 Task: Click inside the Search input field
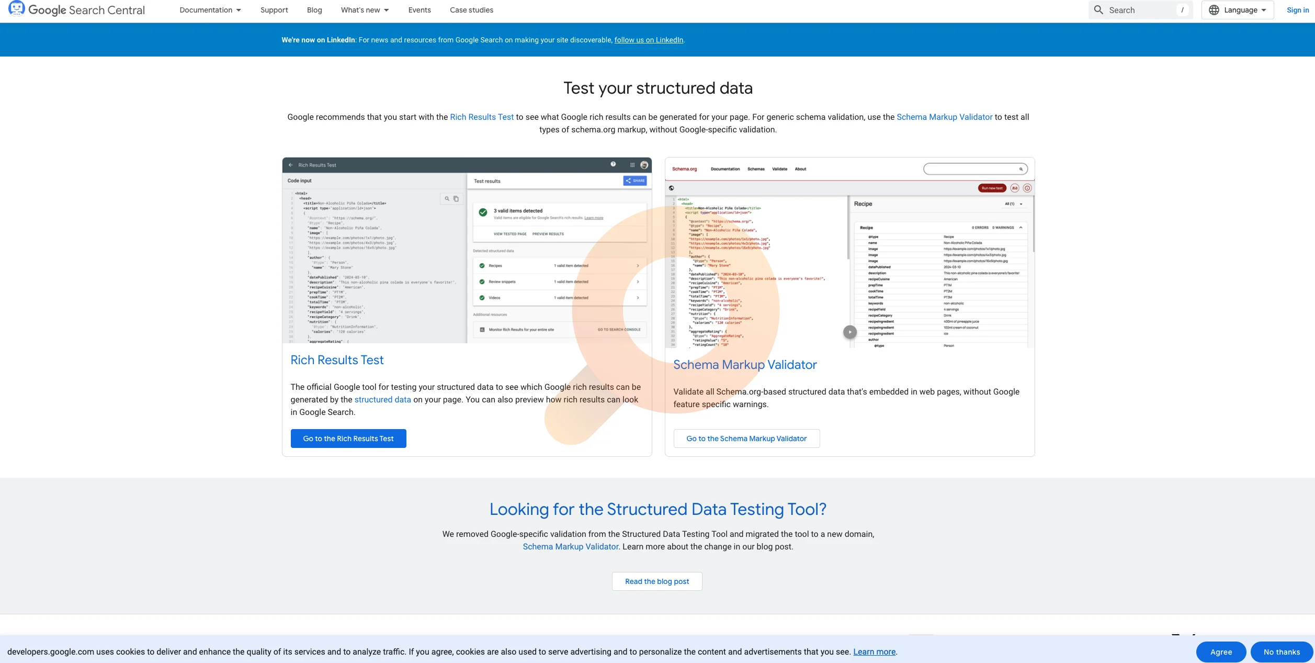point(1140,10)
